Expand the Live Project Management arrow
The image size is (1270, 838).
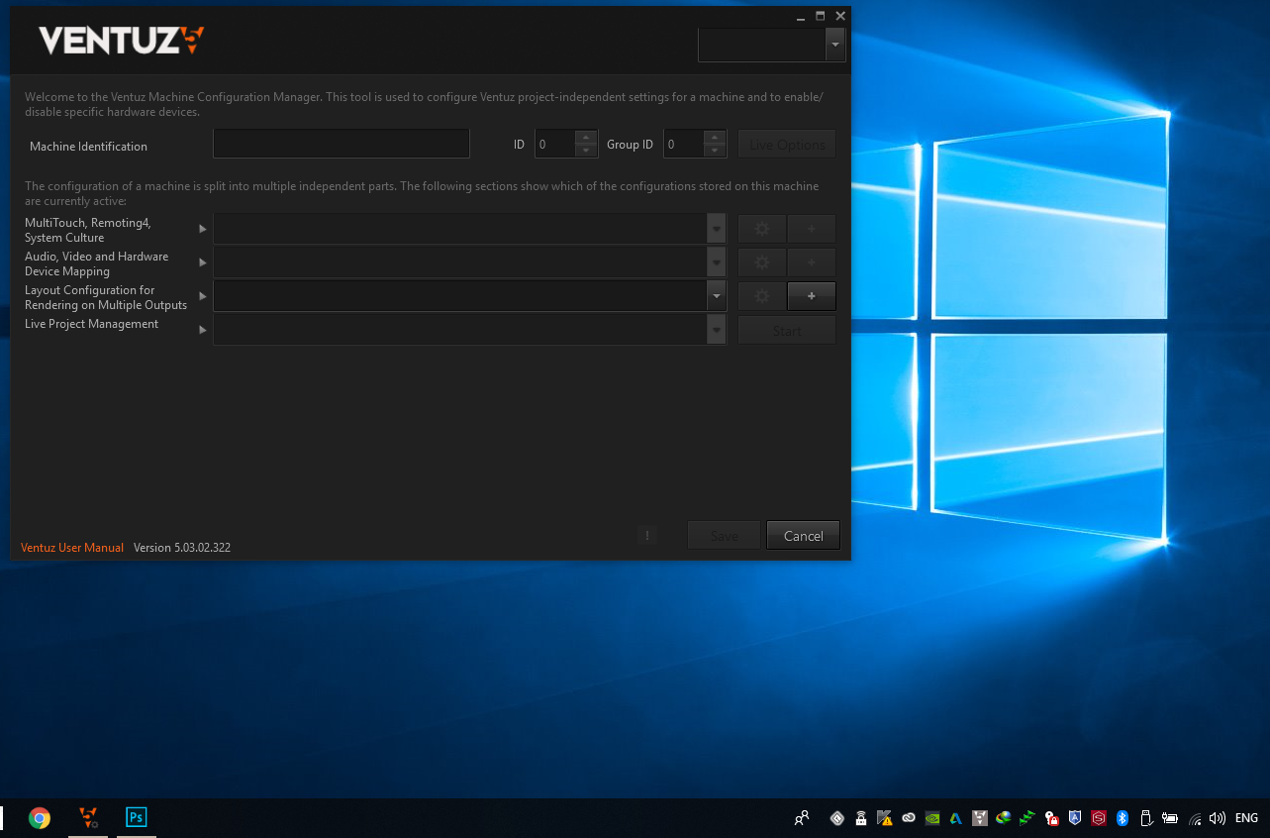[203, 330]
